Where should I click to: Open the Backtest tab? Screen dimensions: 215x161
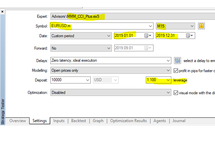coord(79,121)
